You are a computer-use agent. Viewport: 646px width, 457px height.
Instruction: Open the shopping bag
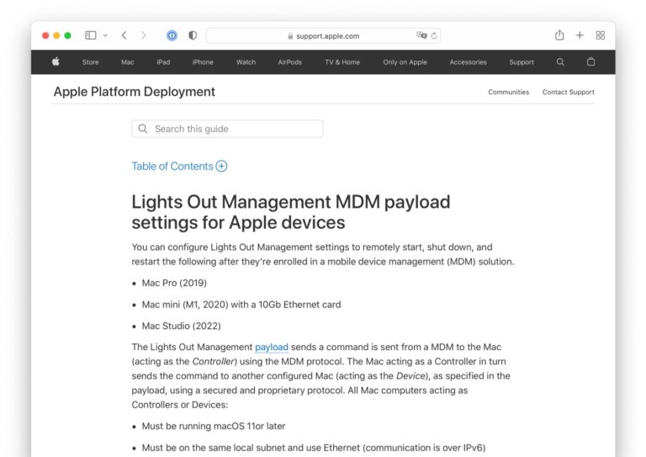tap(590, 61)
